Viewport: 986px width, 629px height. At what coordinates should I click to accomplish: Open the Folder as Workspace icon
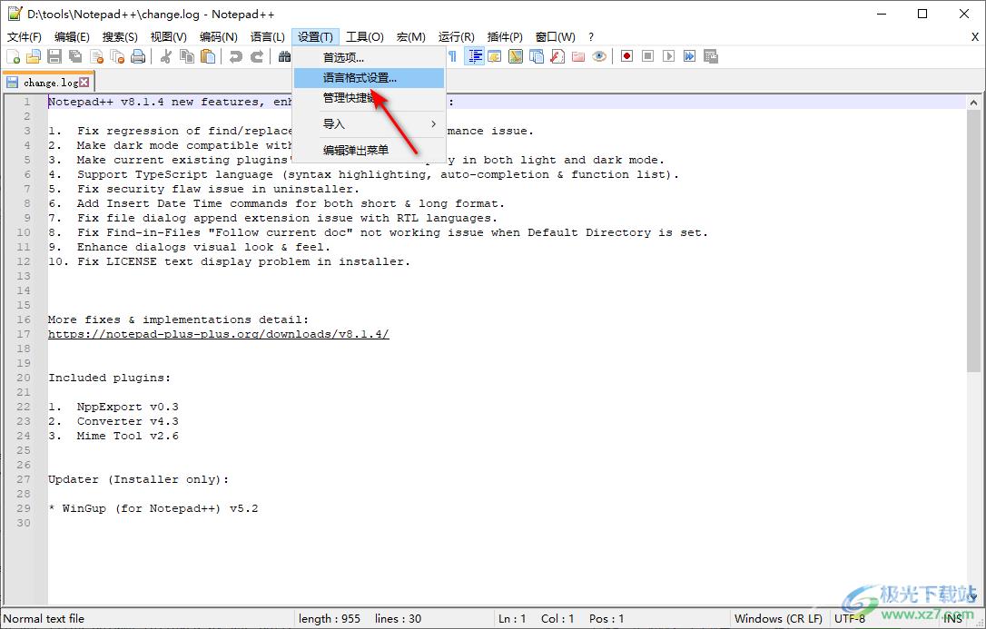(x=578, y=56)
